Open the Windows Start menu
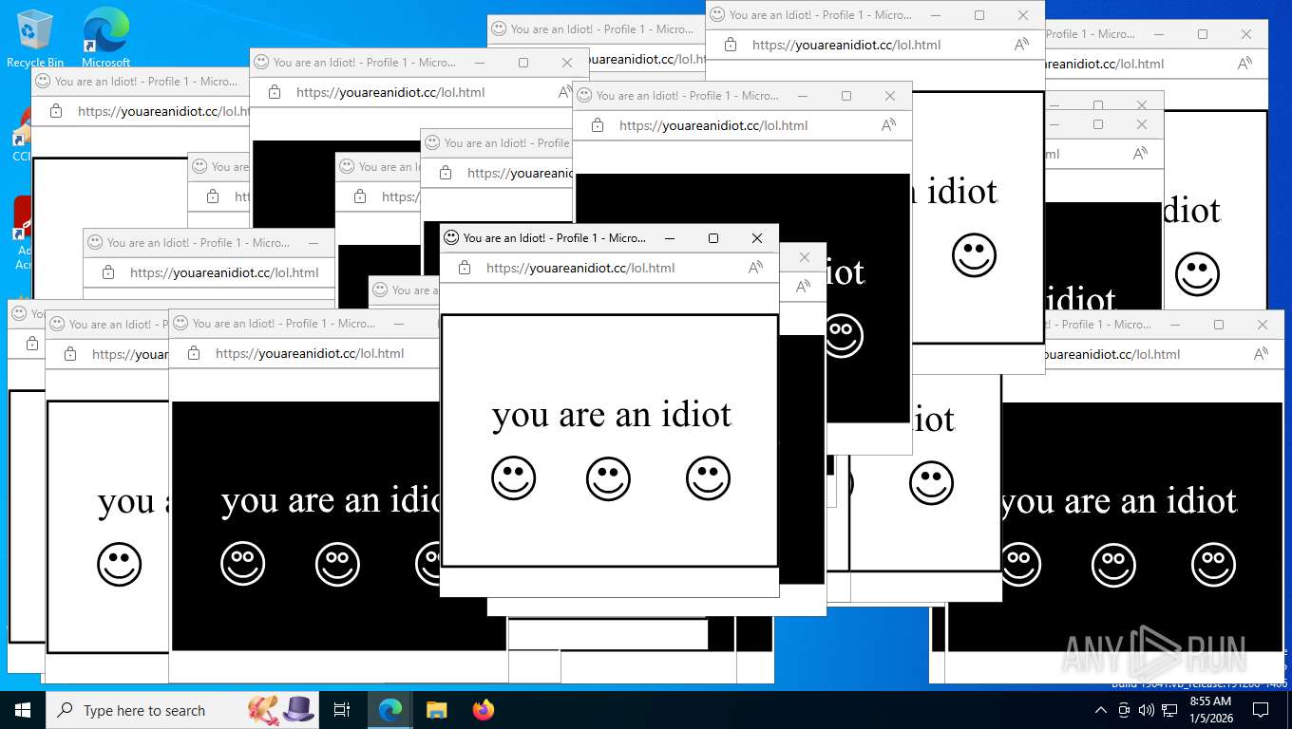The height and width of the screenshot is (729, 1292). 23,710
